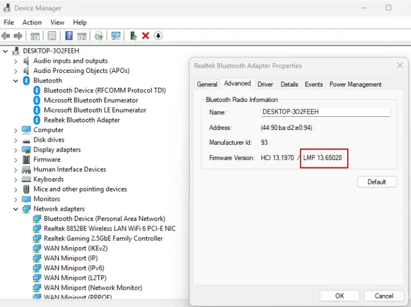Screen dimensions: 411x307
Task: Open the Action menu
Action: coord(32,22)
